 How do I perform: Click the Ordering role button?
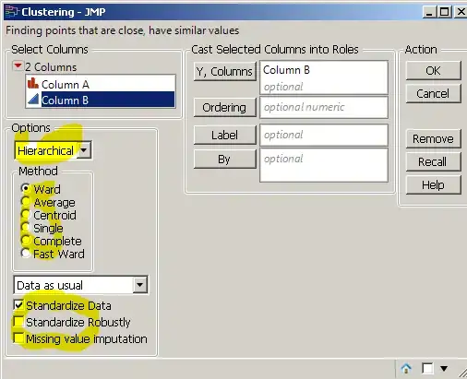[225, 108]
